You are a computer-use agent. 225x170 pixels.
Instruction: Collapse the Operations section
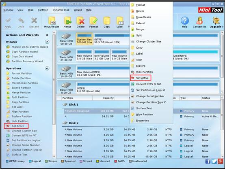pyautogui.click(x=47, y=68)
